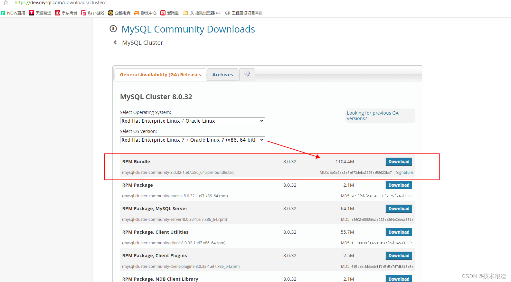Open the Signature link for RPM Bundle

[404, 173]
